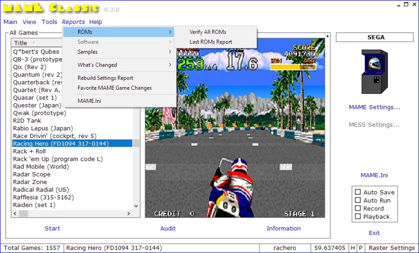This screenshot has height=253, width=419.
Task: Select Racing Hero (FD1094 317-0144) row
Action: [x=72, y=144]
